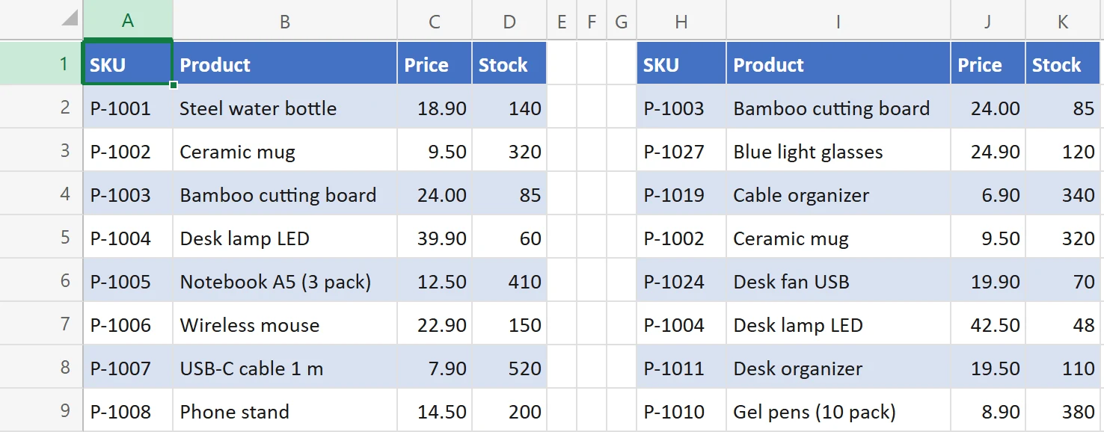Select row 5 header
The image size is (1104, 432).
point(41,236)
